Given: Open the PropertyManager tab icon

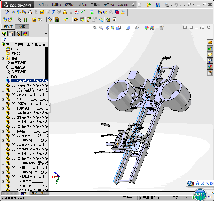Looking at the screenshot, I should (11, 33).
